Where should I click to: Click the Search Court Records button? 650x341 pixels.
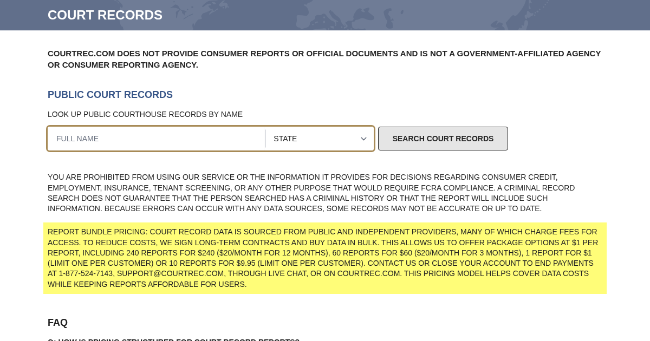(443, 139)
